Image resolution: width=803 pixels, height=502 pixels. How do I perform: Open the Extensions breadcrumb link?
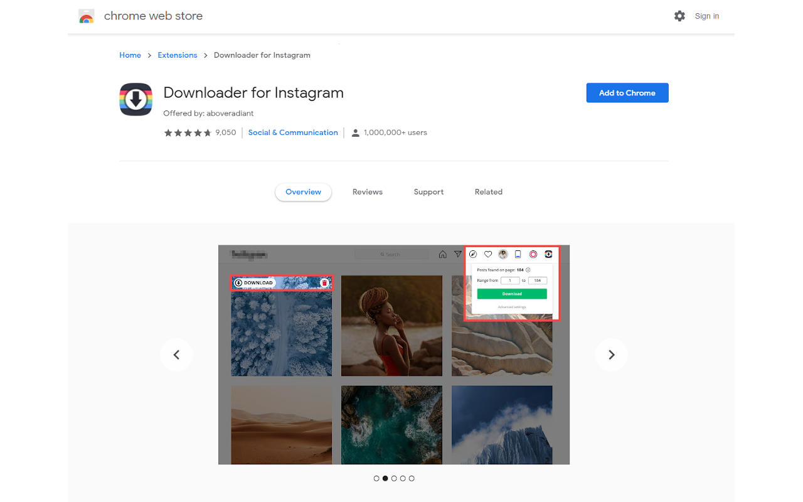click(178, 55)
